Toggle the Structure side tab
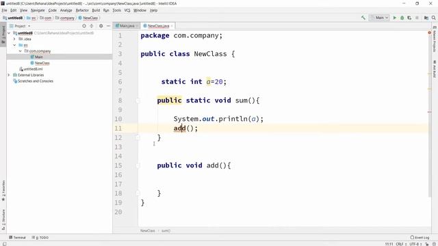This screenshot has width=438, height=246. pyautogui.click(x=3, y=219)
